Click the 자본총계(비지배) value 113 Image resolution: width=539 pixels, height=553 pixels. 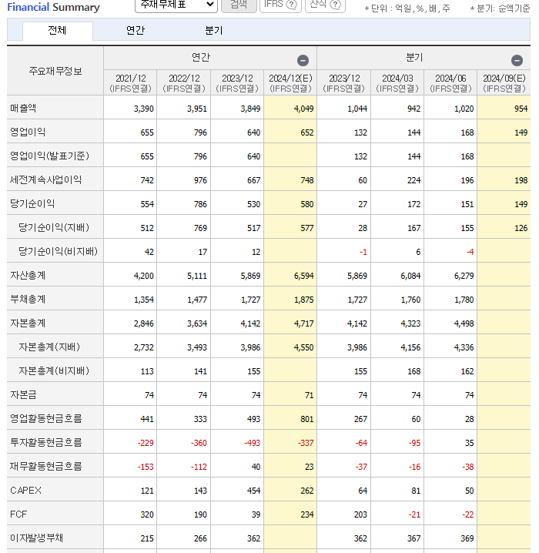(x=147, y=371)
